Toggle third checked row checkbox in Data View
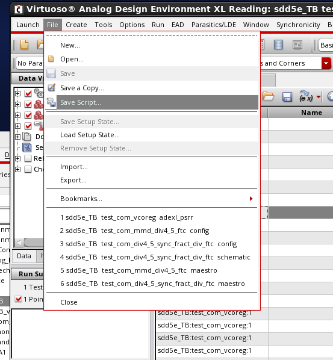The image size is (333, 360). pyautogui.click(x=28, y=115)
